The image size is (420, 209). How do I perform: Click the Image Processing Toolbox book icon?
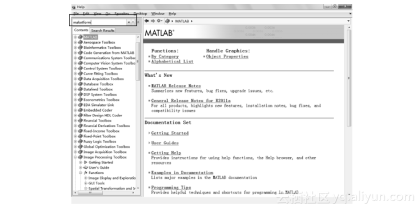coord(80,157)
